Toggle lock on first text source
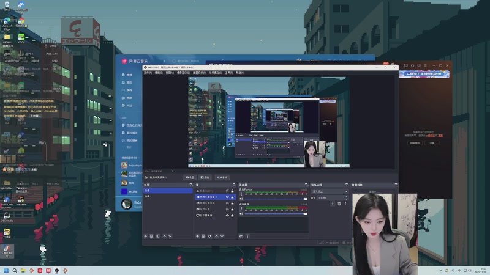 click(232, 191)
